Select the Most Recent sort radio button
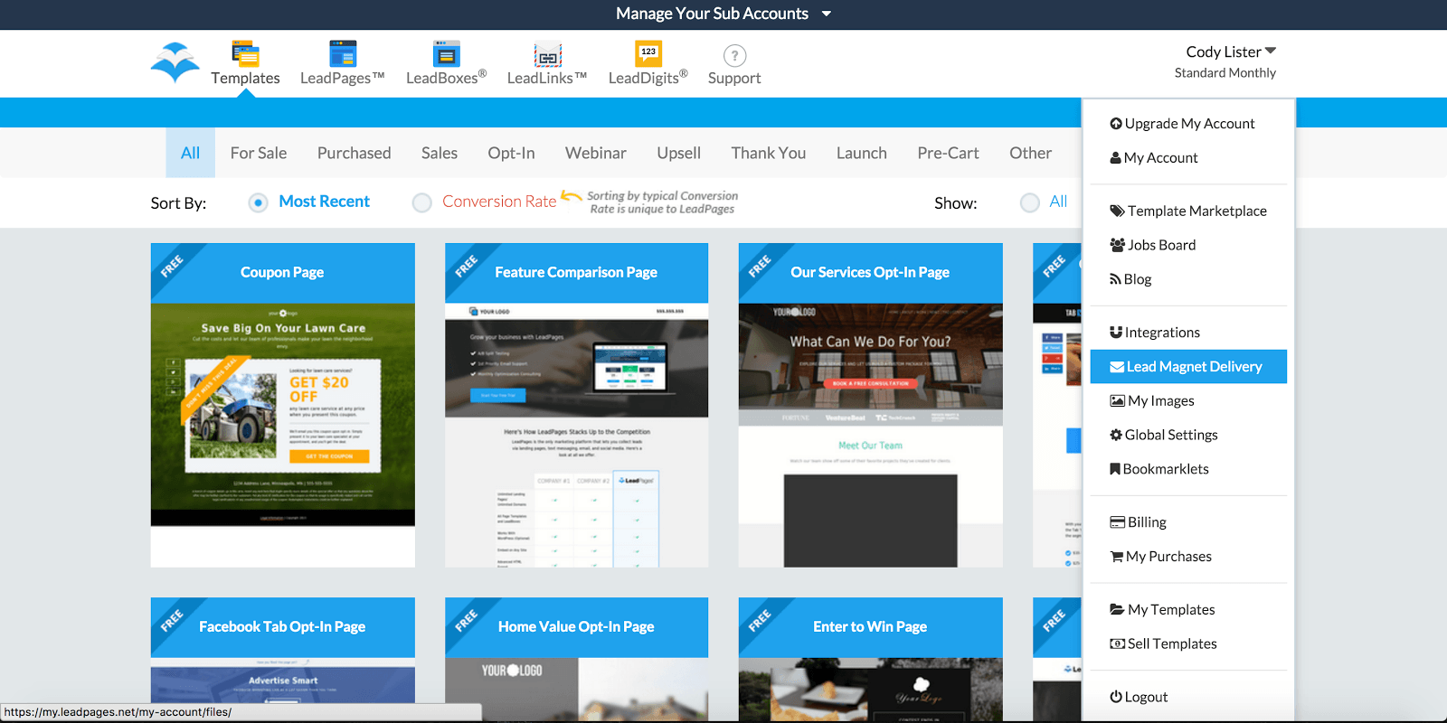 coord(258,202)
